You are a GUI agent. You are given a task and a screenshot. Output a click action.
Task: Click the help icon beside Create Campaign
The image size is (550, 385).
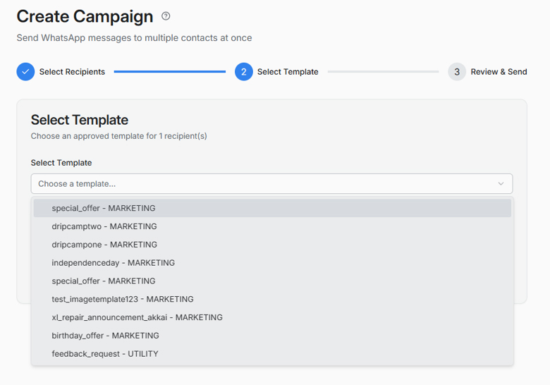[166, 16]
